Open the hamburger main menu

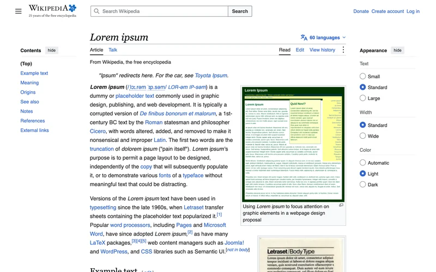pos(19,11)
